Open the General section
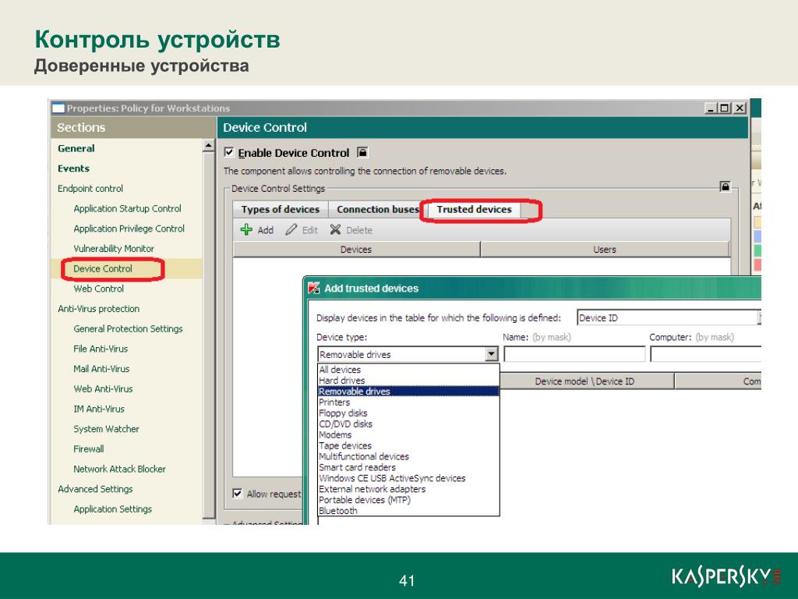The width and height of the screenshot is (798, 599). click(76, 148)
